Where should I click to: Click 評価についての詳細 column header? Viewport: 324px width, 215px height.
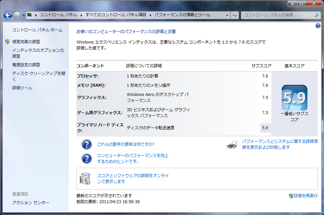[144, 66]
